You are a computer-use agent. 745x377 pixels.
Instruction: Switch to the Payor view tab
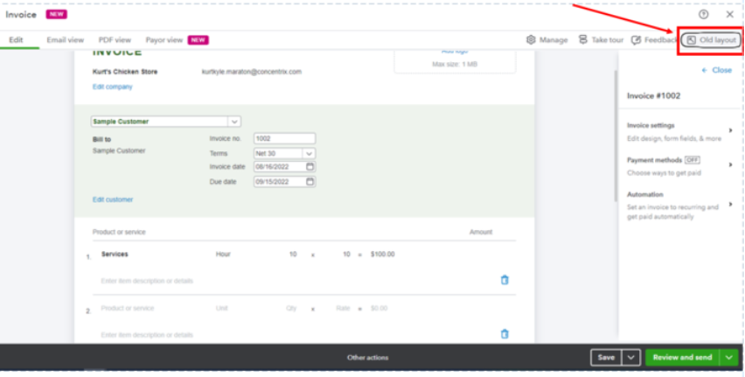164,40
